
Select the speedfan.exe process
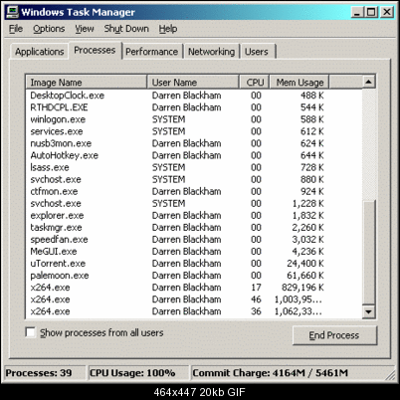194,240
